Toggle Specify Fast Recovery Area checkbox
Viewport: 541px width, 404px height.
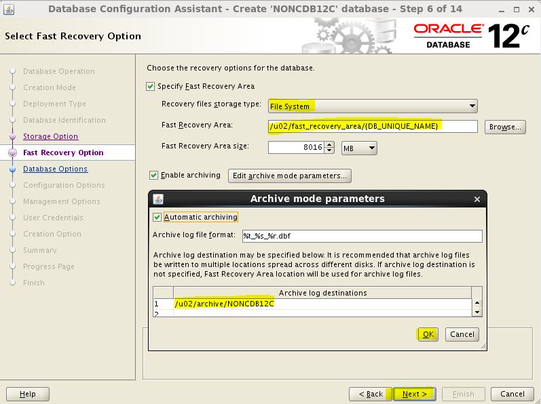pyautogui.click(x=151, y=86)
